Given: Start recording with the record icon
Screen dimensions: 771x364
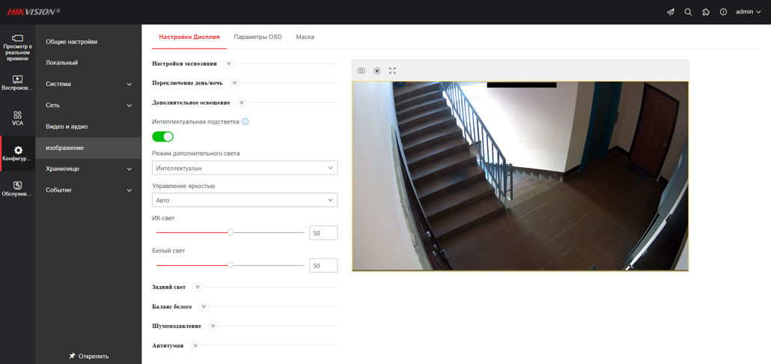Looking at the screenshot, I should (x=377, y=71).
